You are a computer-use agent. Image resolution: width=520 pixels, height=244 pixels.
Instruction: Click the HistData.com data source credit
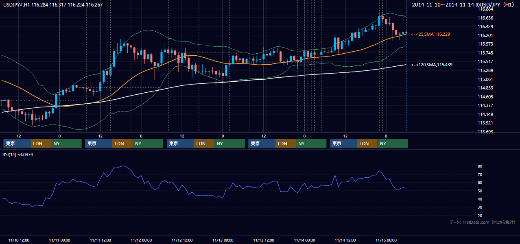(483, 222)
